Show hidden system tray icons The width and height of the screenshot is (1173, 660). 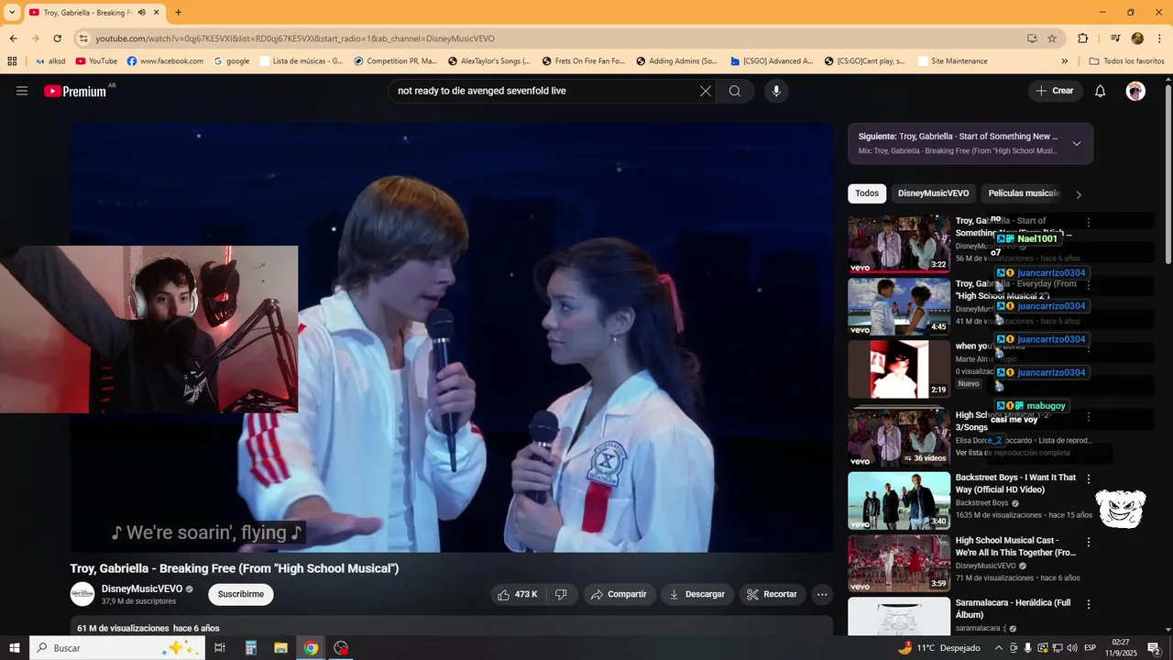(999, 648)
